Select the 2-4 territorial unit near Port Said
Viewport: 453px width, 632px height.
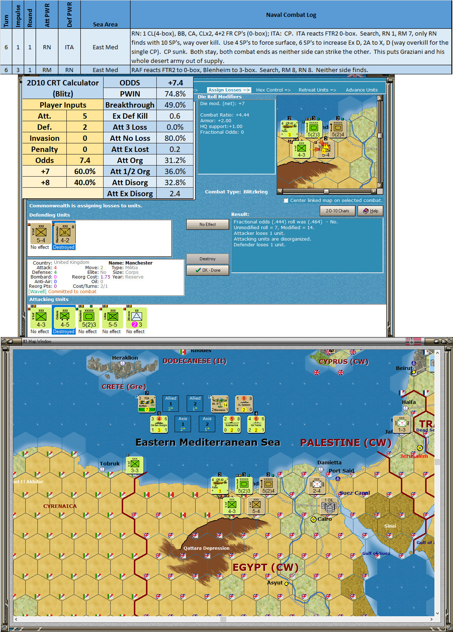tap(317, 485)
